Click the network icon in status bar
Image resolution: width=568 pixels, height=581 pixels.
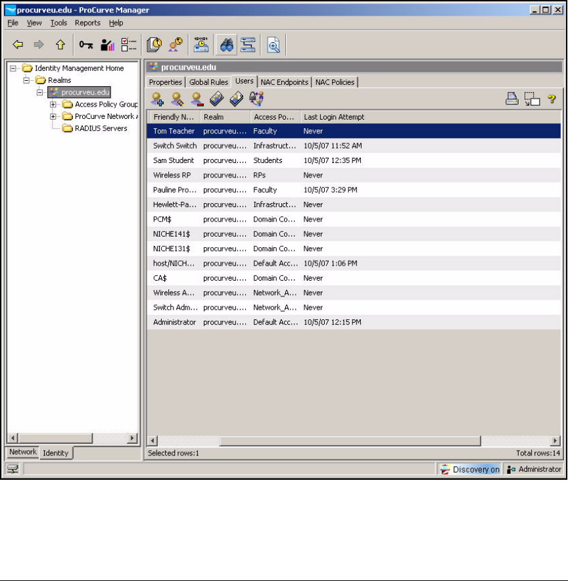click(12, 469)
